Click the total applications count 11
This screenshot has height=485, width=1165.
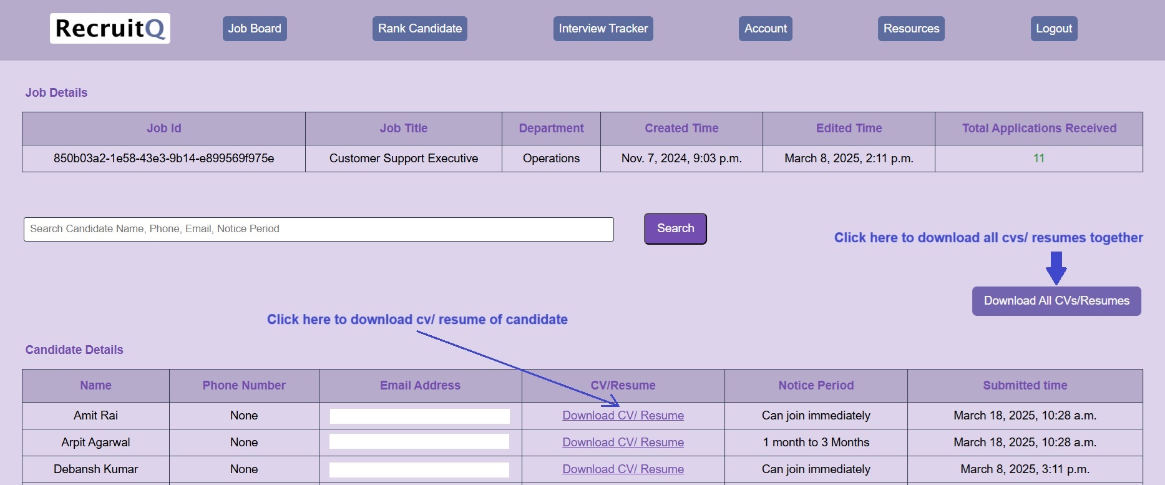pyautogui.click(x=1039, y=159)
